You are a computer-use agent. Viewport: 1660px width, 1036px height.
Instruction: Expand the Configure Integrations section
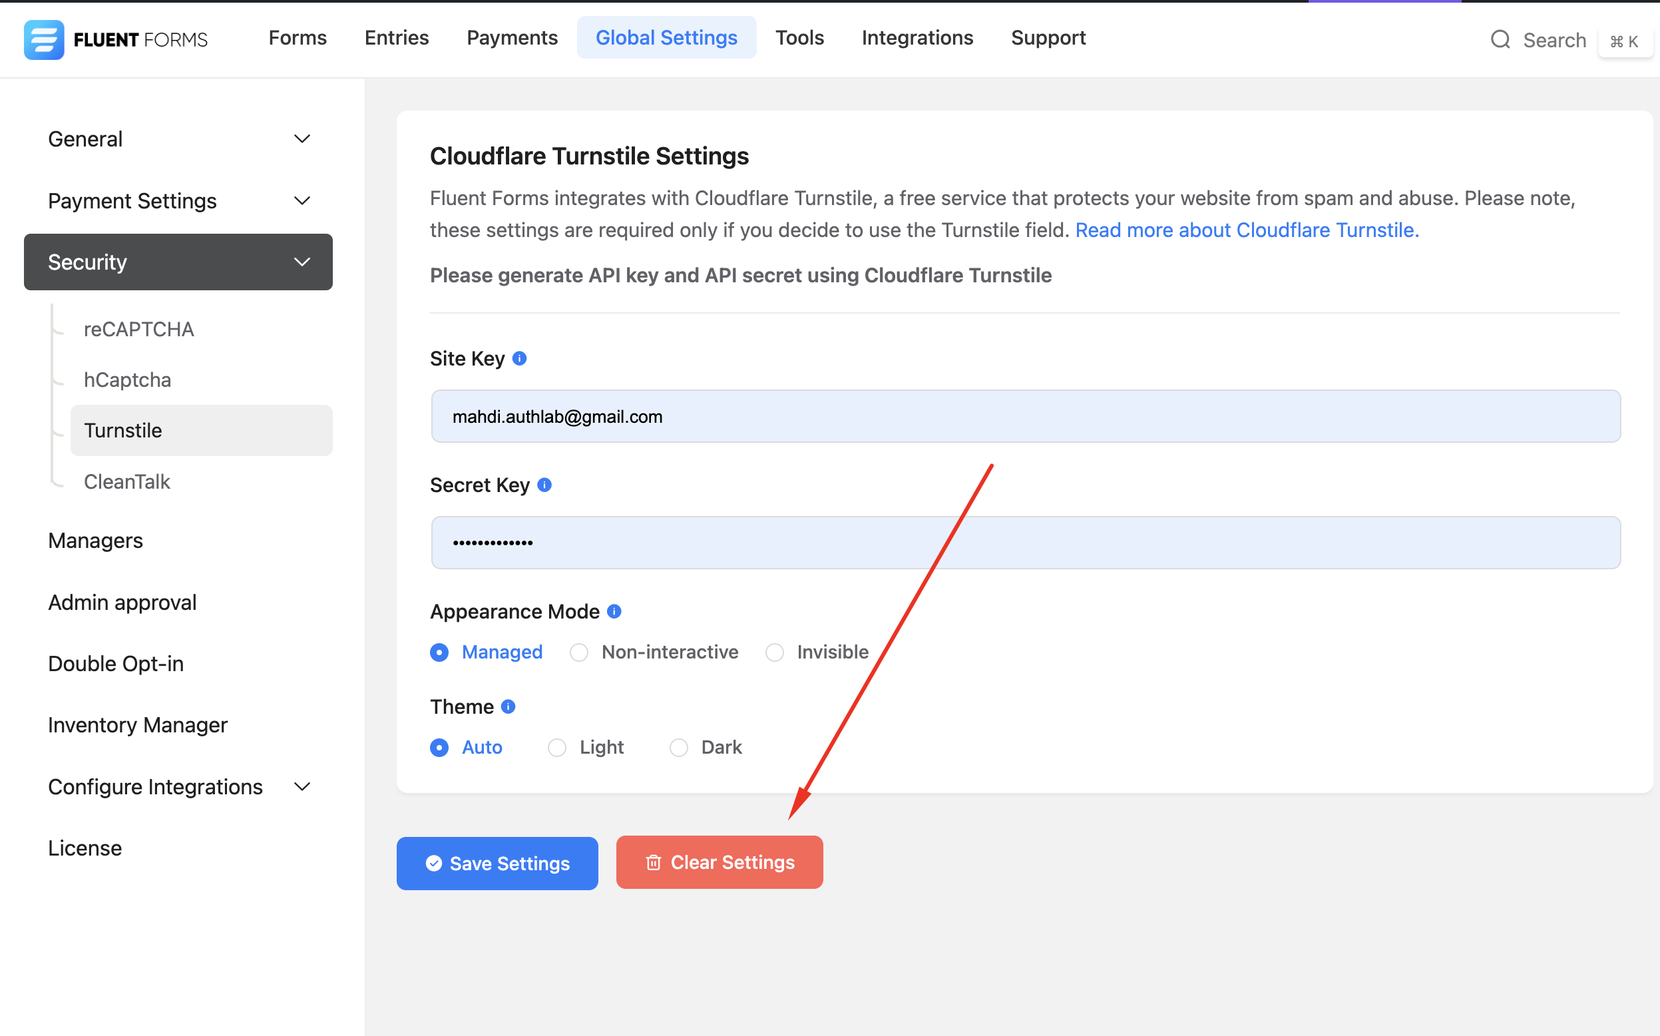[x=178, y=786]
